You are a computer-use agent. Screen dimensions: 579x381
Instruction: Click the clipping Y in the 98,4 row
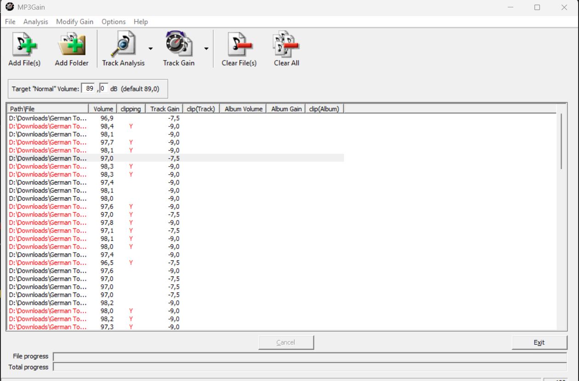pos(131,126)
